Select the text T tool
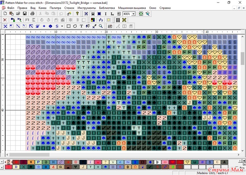246x175 pixels. tap(82, 26)
